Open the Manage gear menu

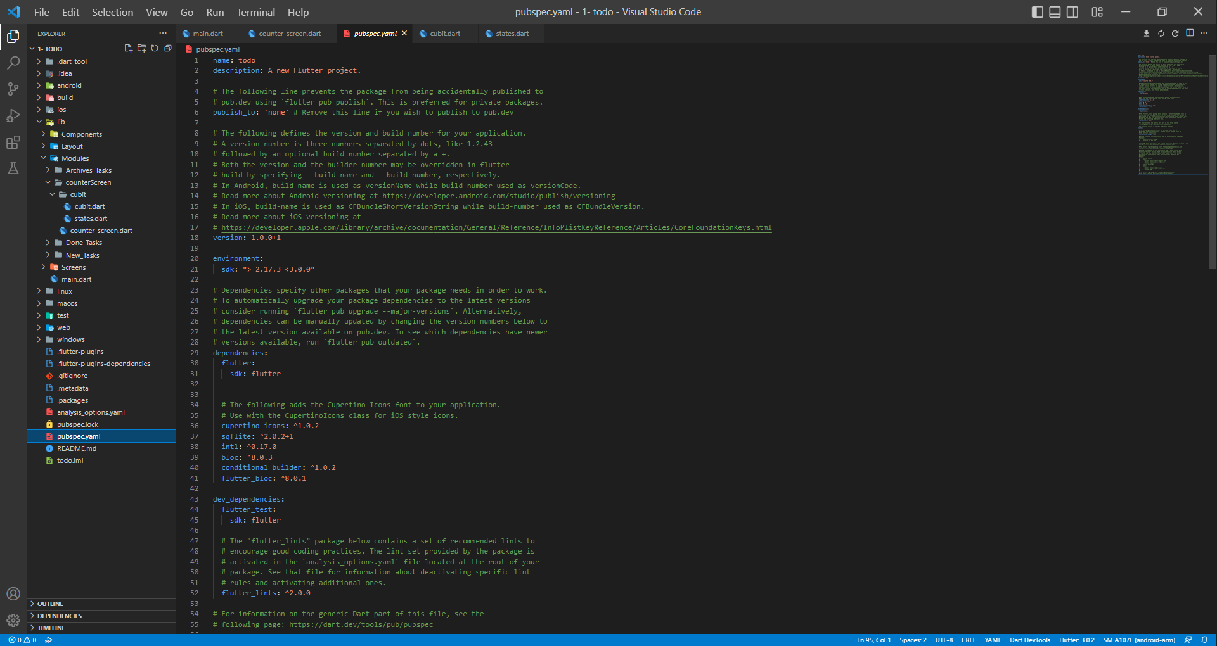tap(13, 620)
